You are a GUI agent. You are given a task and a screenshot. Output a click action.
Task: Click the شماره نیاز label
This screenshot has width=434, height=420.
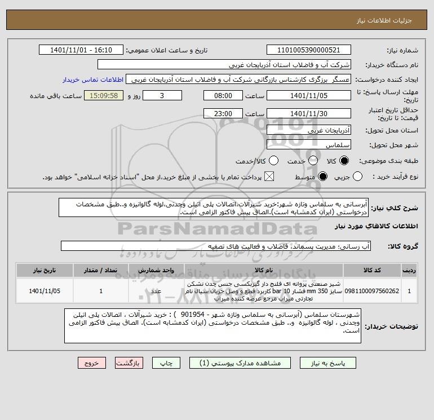pyautogui.click(x=402, y=50)
